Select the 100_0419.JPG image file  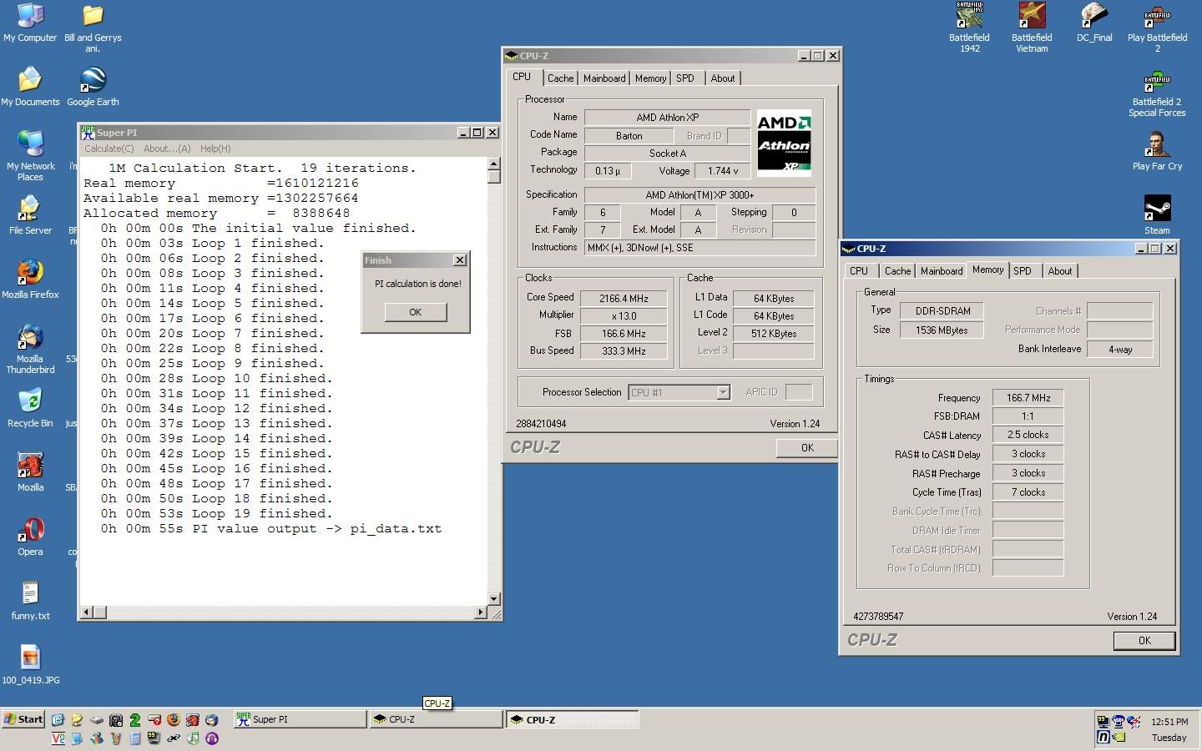pos(30,665)
